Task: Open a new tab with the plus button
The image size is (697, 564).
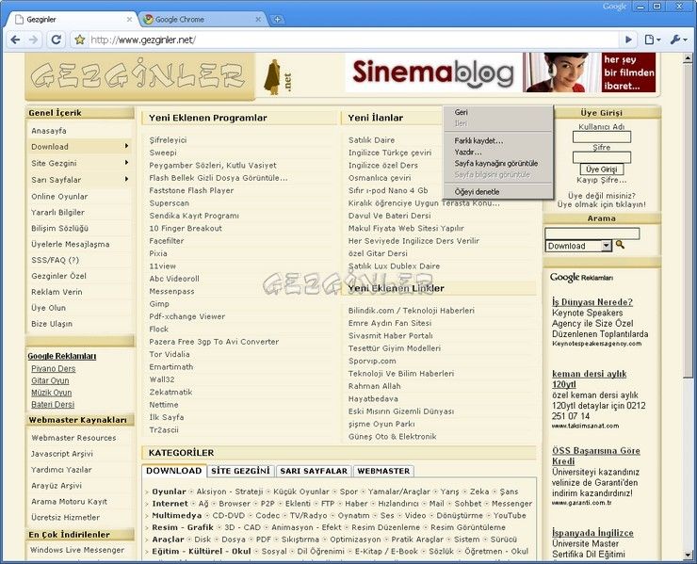Action: 277,19
